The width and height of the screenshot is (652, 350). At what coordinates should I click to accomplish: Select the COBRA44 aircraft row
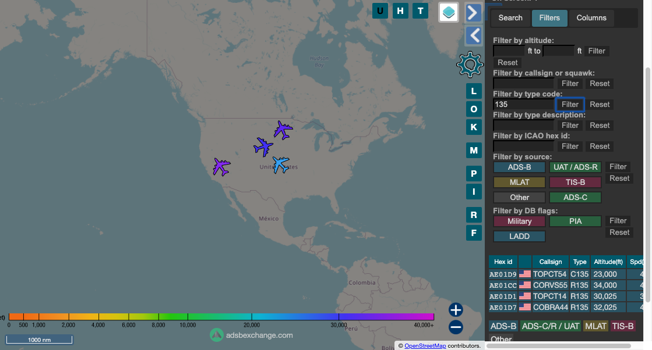click(566, 308)
